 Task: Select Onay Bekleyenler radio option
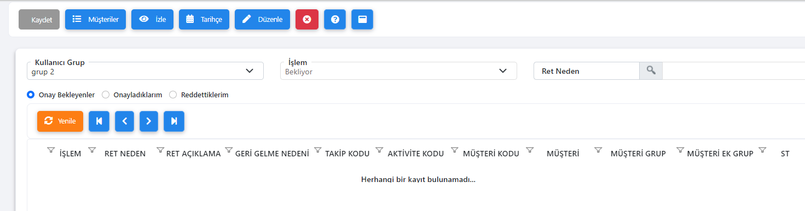point(31,95)
